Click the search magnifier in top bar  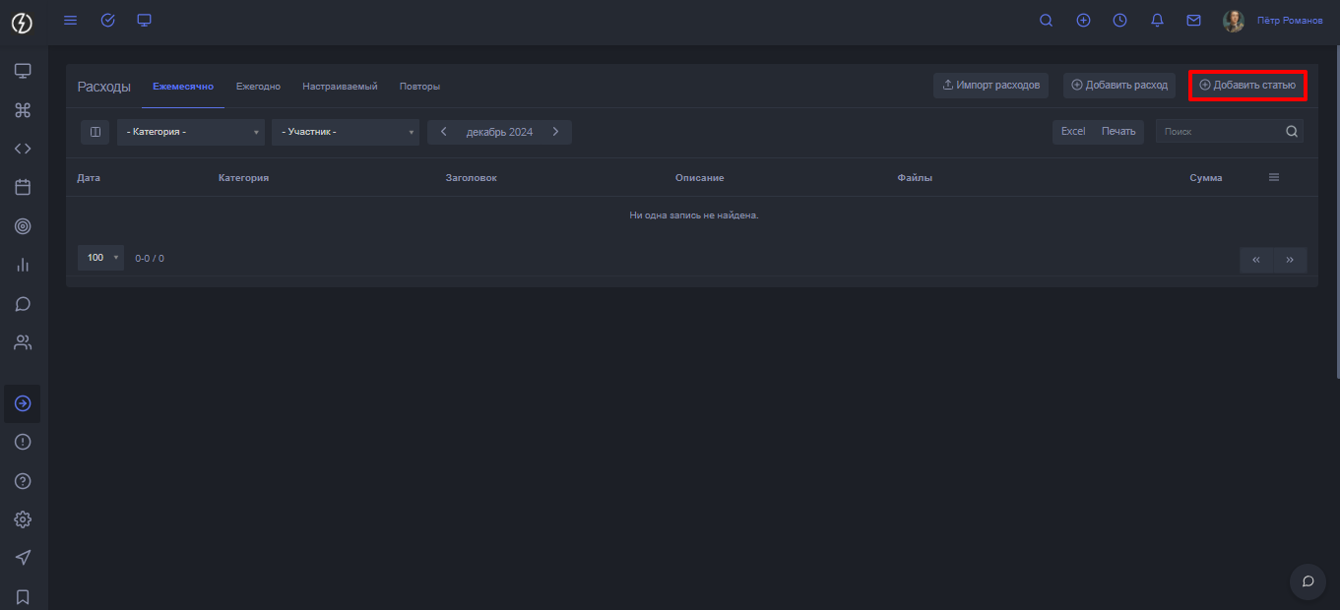[x=1046, y=20]
